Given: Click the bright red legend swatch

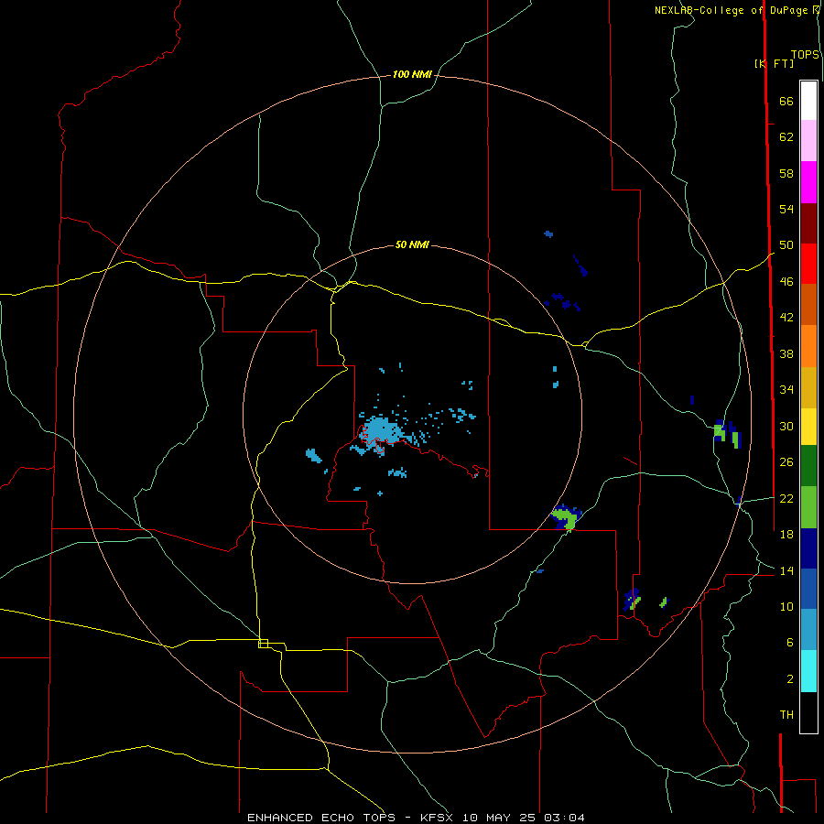Looking at the screenshot, I should 808,264.
